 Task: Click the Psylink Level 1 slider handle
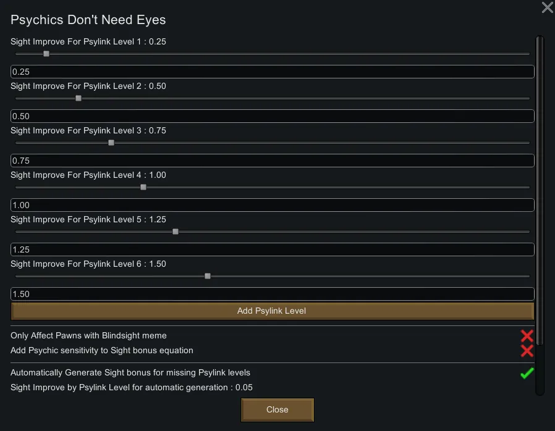click(46, 54)
